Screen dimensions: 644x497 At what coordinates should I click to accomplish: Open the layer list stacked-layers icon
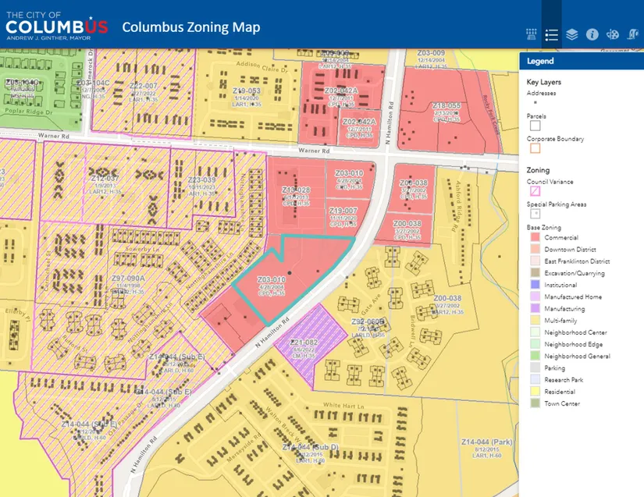[572, 34]
